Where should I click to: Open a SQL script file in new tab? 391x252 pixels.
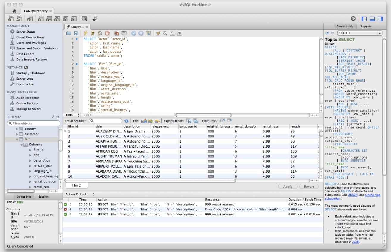click(19, 19)
